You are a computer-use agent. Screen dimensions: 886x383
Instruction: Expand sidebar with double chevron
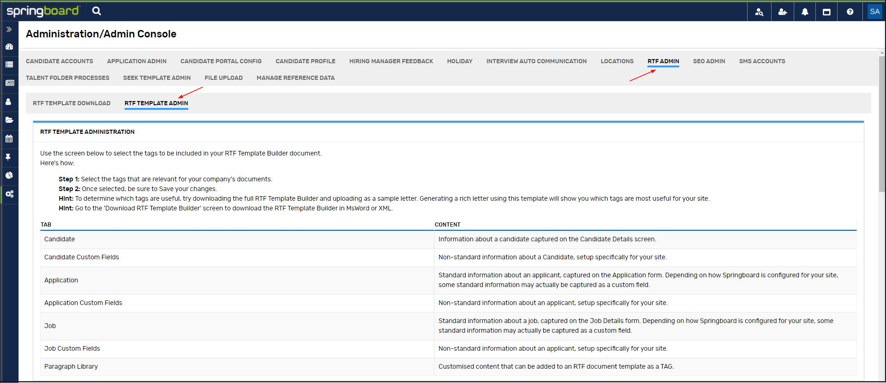(x=9, y=29)
